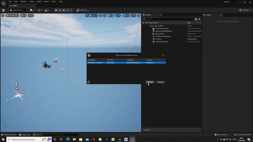
Task: Click the Outliner add folder icon
Action: 196,19
